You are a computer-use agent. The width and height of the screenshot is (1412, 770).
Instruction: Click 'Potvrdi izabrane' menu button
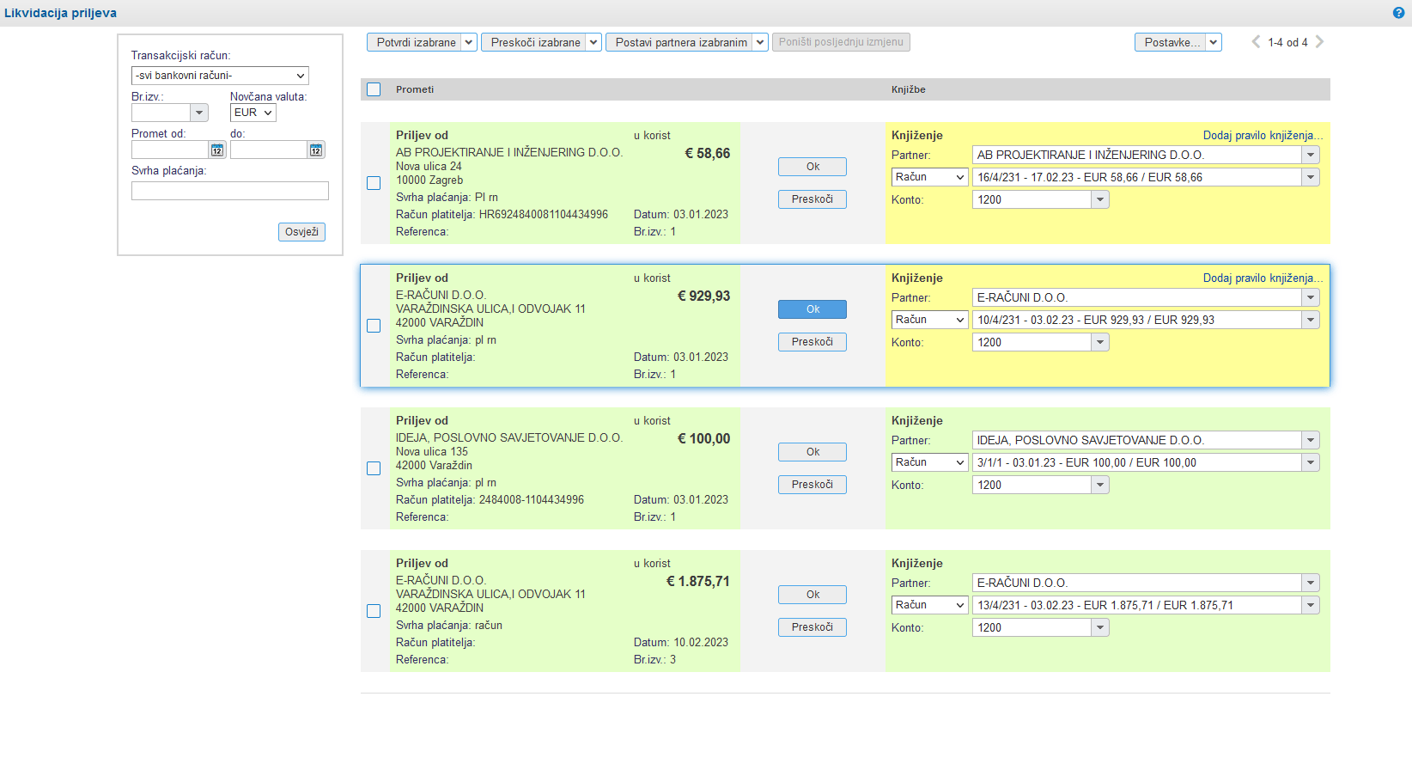click(x=416, y=42)
